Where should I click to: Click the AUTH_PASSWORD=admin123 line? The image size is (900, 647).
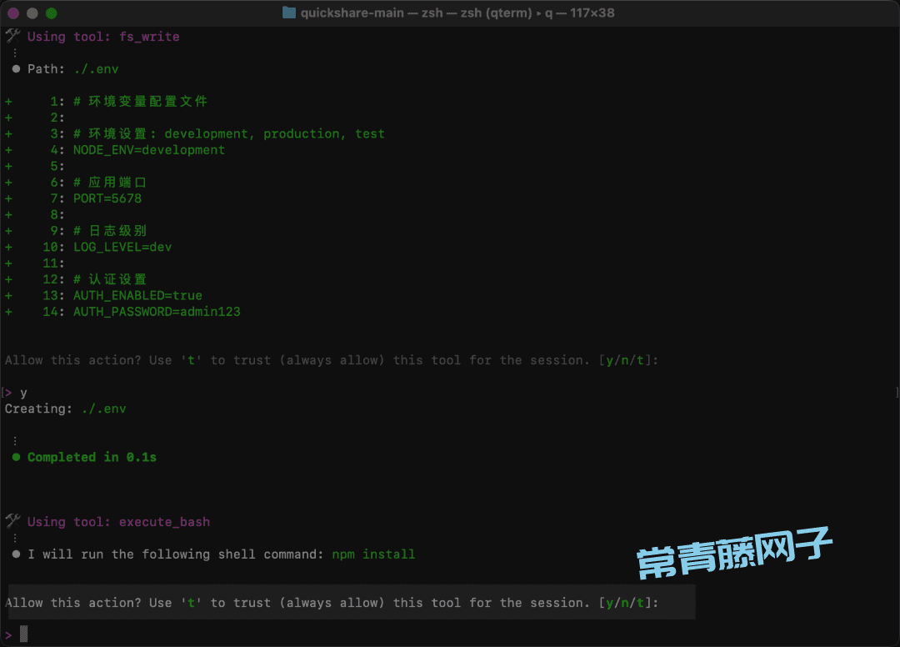tap(157, 312)
